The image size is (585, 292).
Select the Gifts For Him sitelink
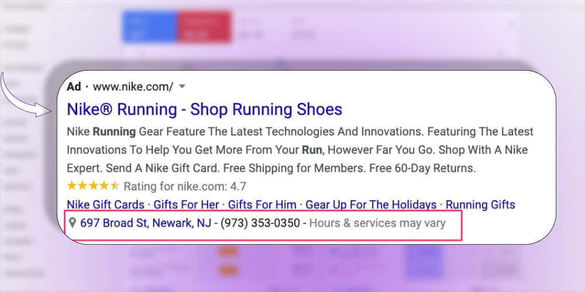(263, 204)
